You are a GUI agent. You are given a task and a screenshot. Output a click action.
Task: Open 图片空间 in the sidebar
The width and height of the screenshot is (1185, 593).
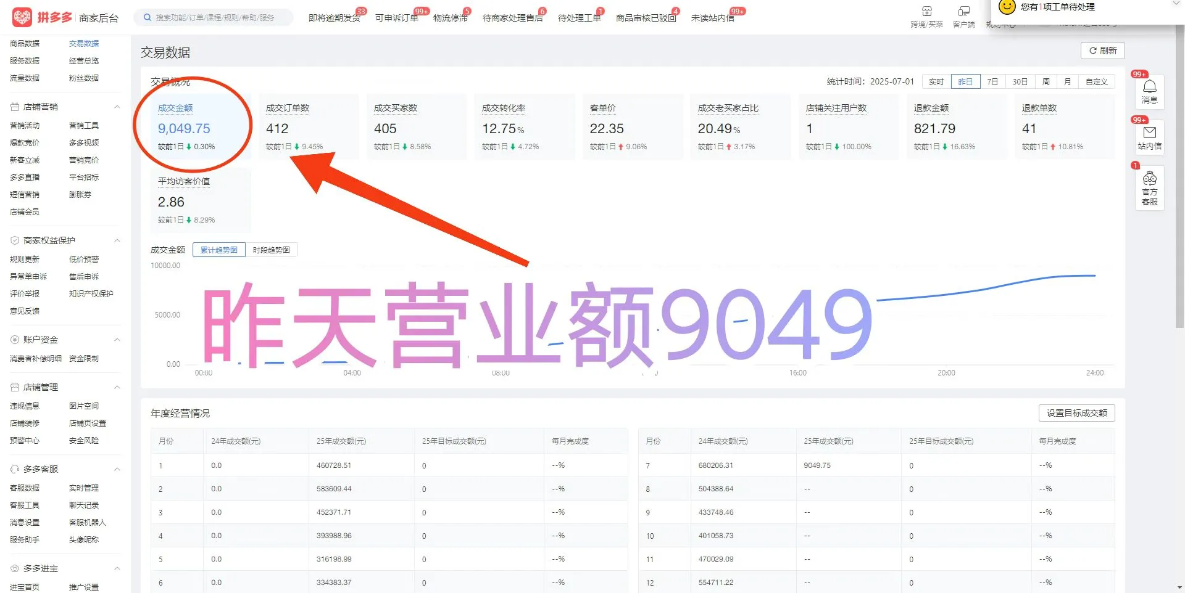[x=84, y=406]
